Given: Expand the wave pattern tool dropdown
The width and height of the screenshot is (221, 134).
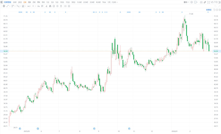Looking at the screenshot, I should [20, 6].
